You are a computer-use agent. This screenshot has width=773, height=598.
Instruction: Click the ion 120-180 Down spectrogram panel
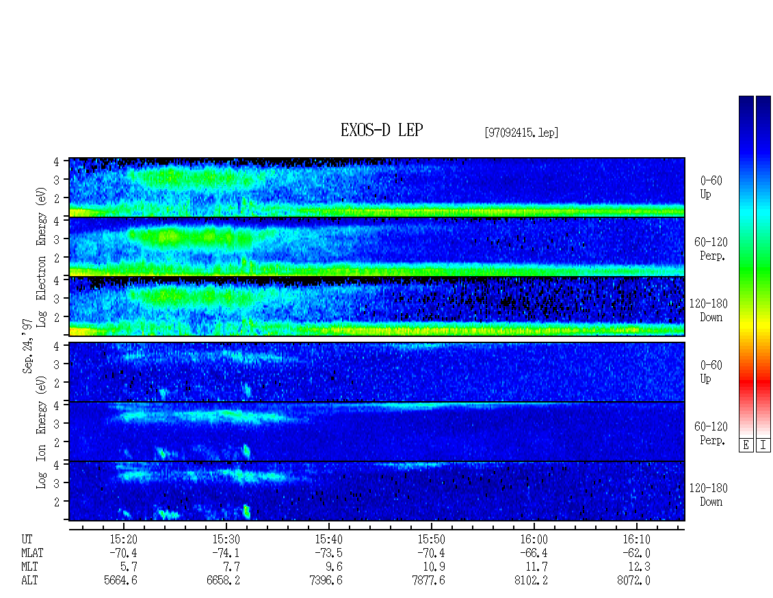[377, 491]
